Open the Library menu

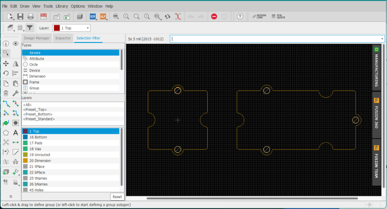coord(62,6)
